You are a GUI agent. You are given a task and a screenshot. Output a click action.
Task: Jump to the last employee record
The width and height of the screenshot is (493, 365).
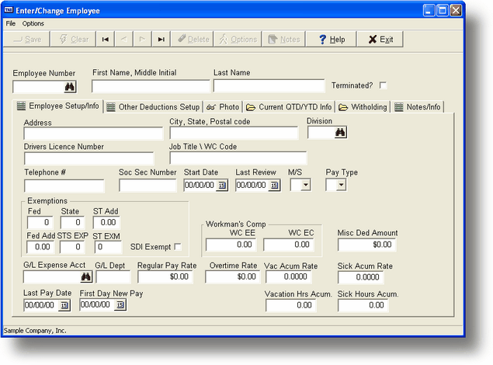[161, 40]
